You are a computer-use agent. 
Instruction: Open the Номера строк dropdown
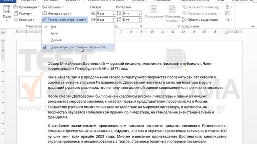pos(57,14)
